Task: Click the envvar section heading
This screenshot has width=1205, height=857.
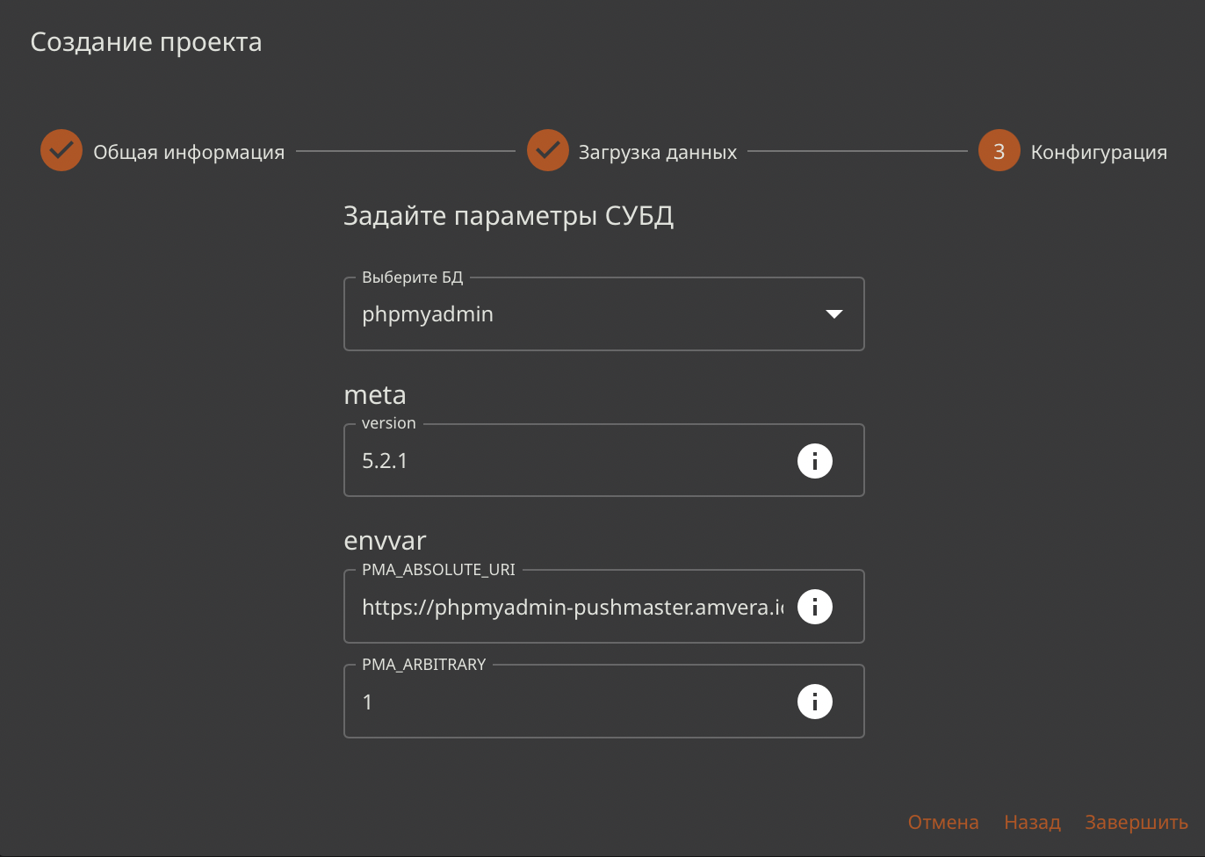Action: [385, 541]
